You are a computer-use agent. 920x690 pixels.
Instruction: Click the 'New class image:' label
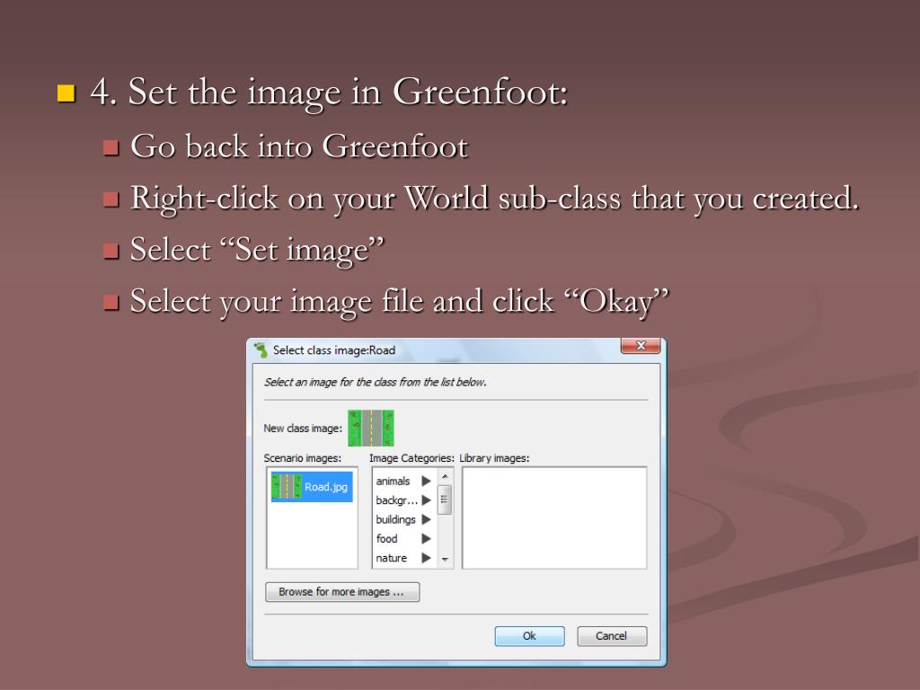pos(303,429)
